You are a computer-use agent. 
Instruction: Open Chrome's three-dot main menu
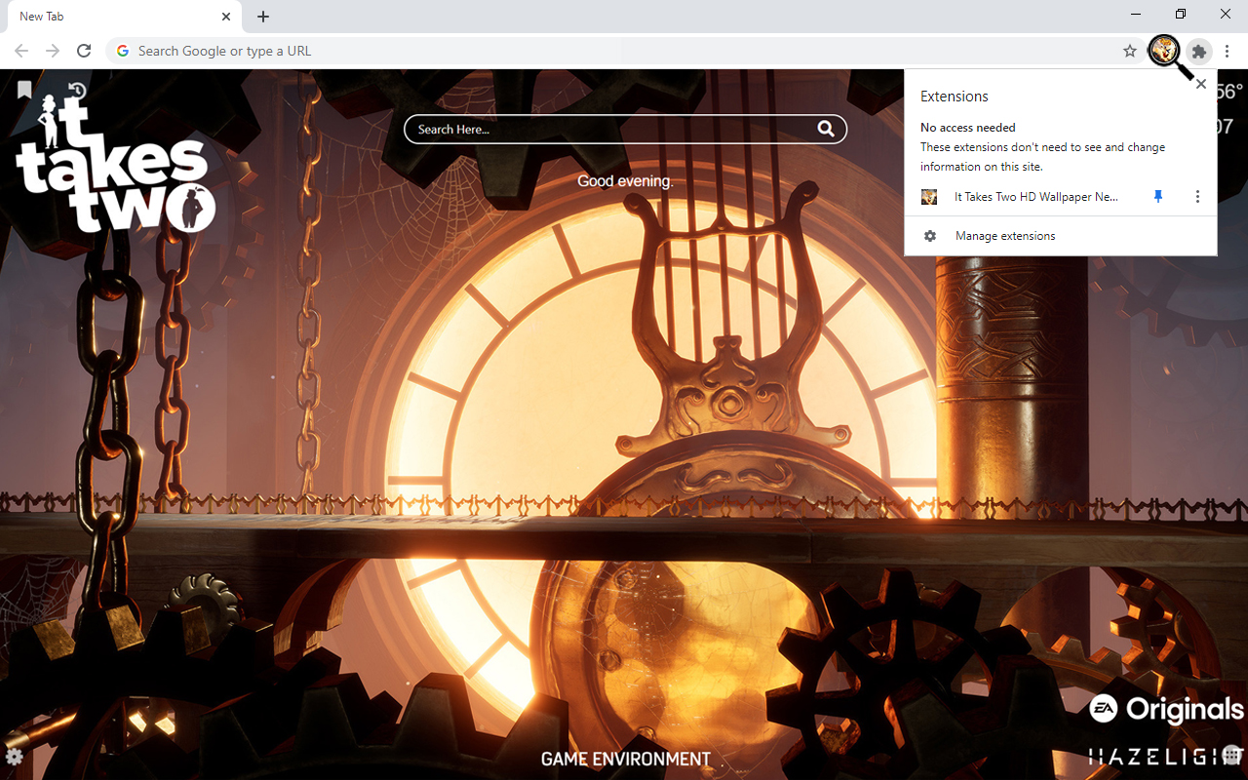pyautogui.click(x=1228, y=51)
